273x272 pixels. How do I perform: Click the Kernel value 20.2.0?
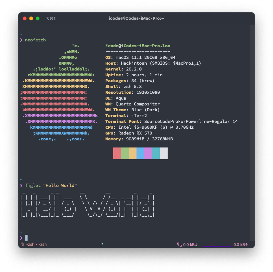tap(134, 69)
